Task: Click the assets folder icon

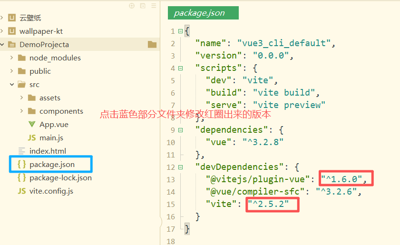Action: pyautogui.click(x=32, y=98)
